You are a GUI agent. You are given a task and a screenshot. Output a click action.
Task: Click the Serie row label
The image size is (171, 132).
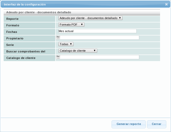10,45
